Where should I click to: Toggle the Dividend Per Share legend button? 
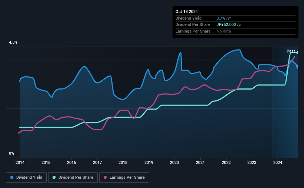tap(73, 178)
